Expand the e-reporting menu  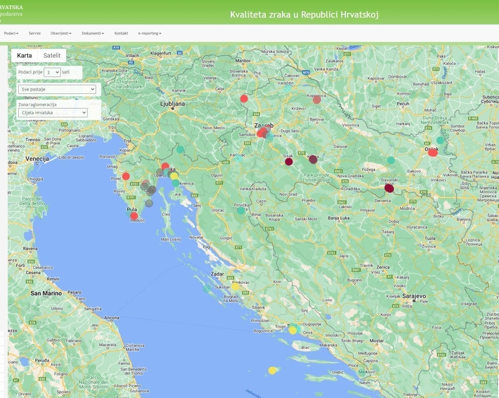point(150,33)
